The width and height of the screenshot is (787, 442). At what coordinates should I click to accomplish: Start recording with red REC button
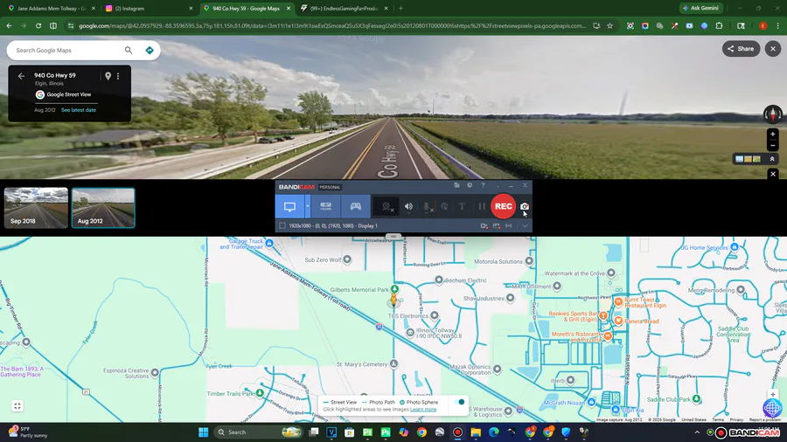click(503, 206)
